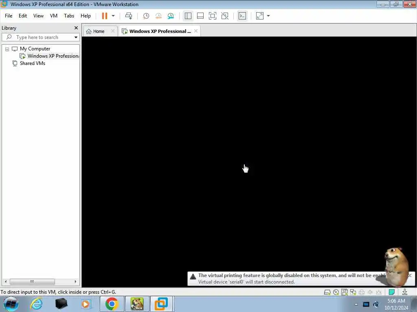Close the Home tab
Viewport: 417px width, 312px height.
click(x=113, y=31)
